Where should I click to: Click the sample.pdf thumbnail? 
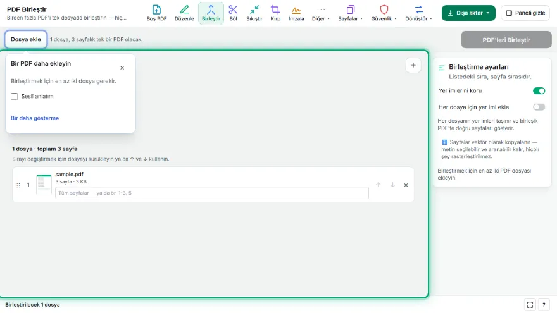point(44,185)
